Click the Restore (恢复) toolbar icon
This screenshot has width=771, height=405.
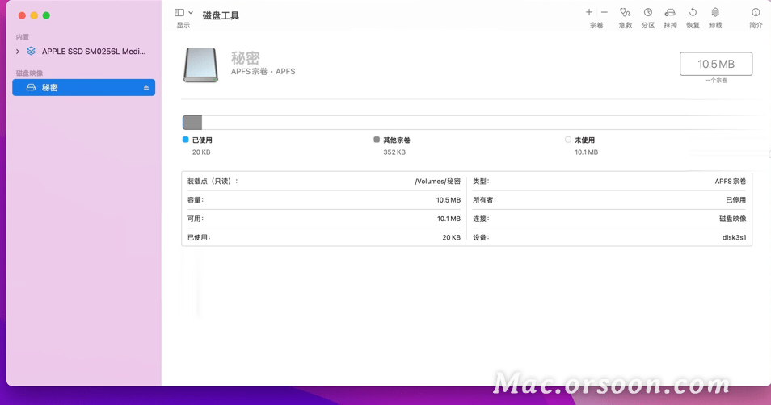click(x=693, y=12)
